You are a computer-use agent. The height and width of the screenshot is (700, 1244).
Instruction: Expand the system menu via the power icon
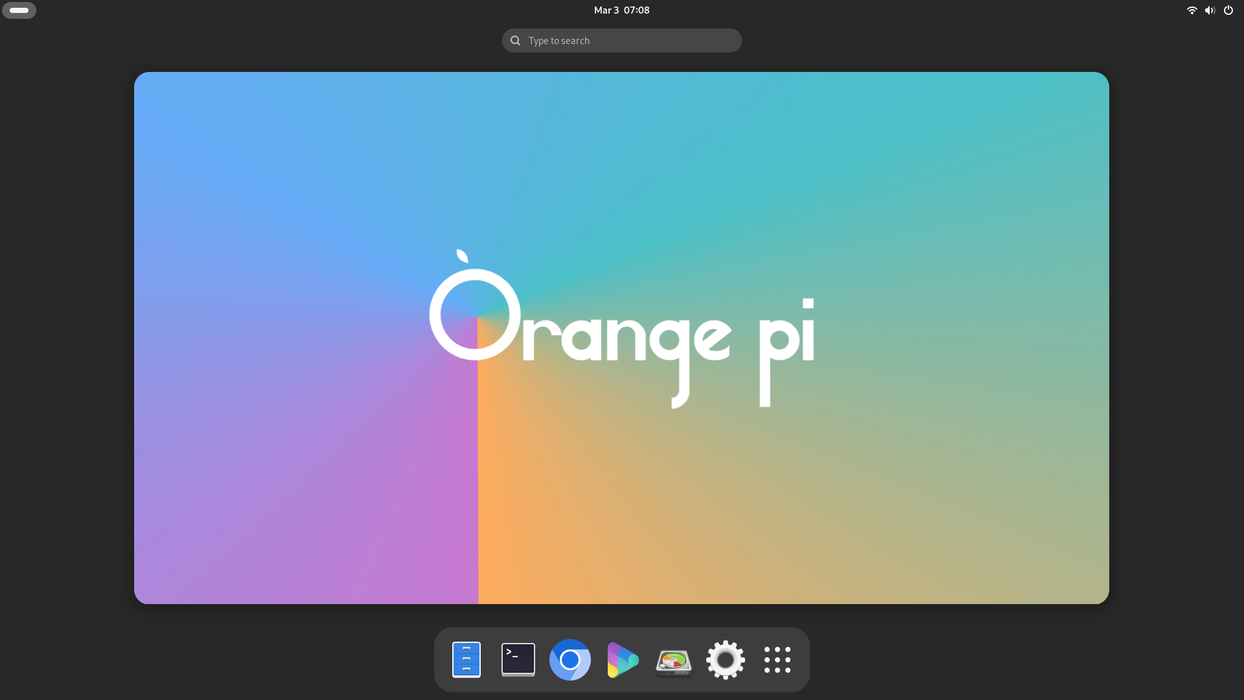click(x=1228, y=10)
